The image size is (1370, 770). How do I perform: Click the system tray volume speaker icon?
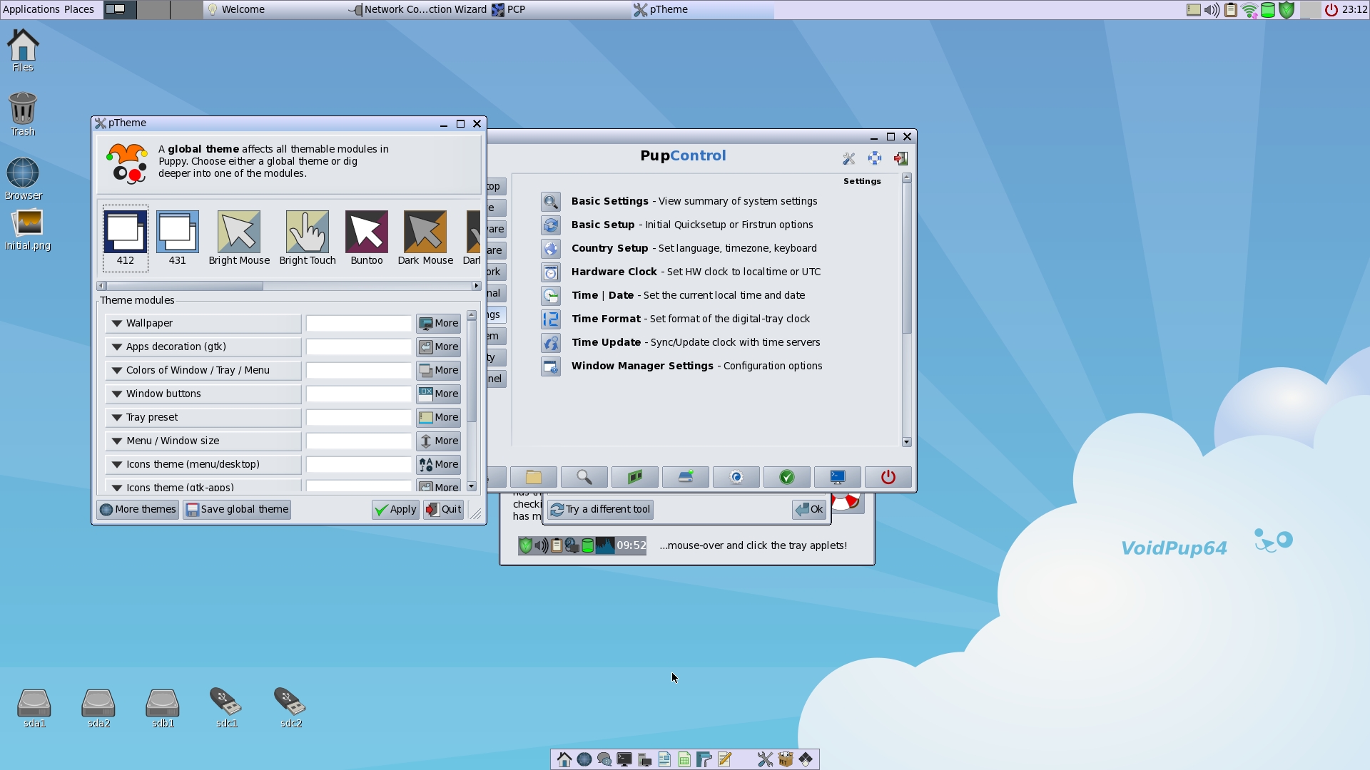tap(1211, 10)
